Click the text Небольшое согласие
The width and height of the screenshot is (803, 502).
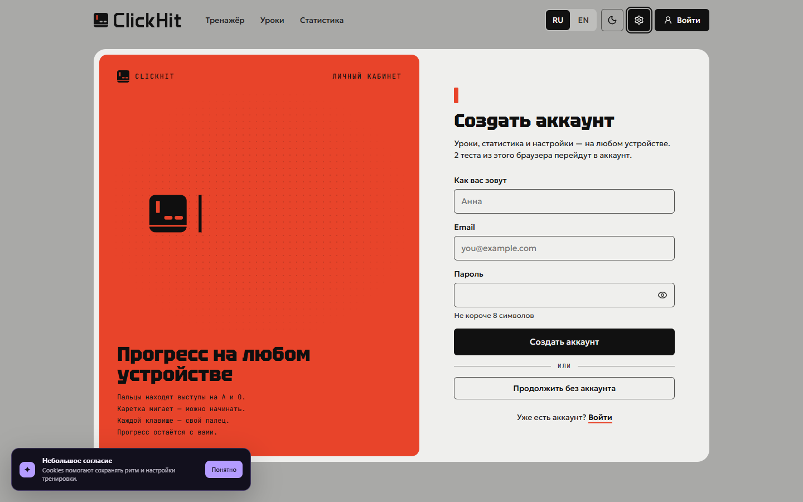pyautogui.click(x=78, y=461)
